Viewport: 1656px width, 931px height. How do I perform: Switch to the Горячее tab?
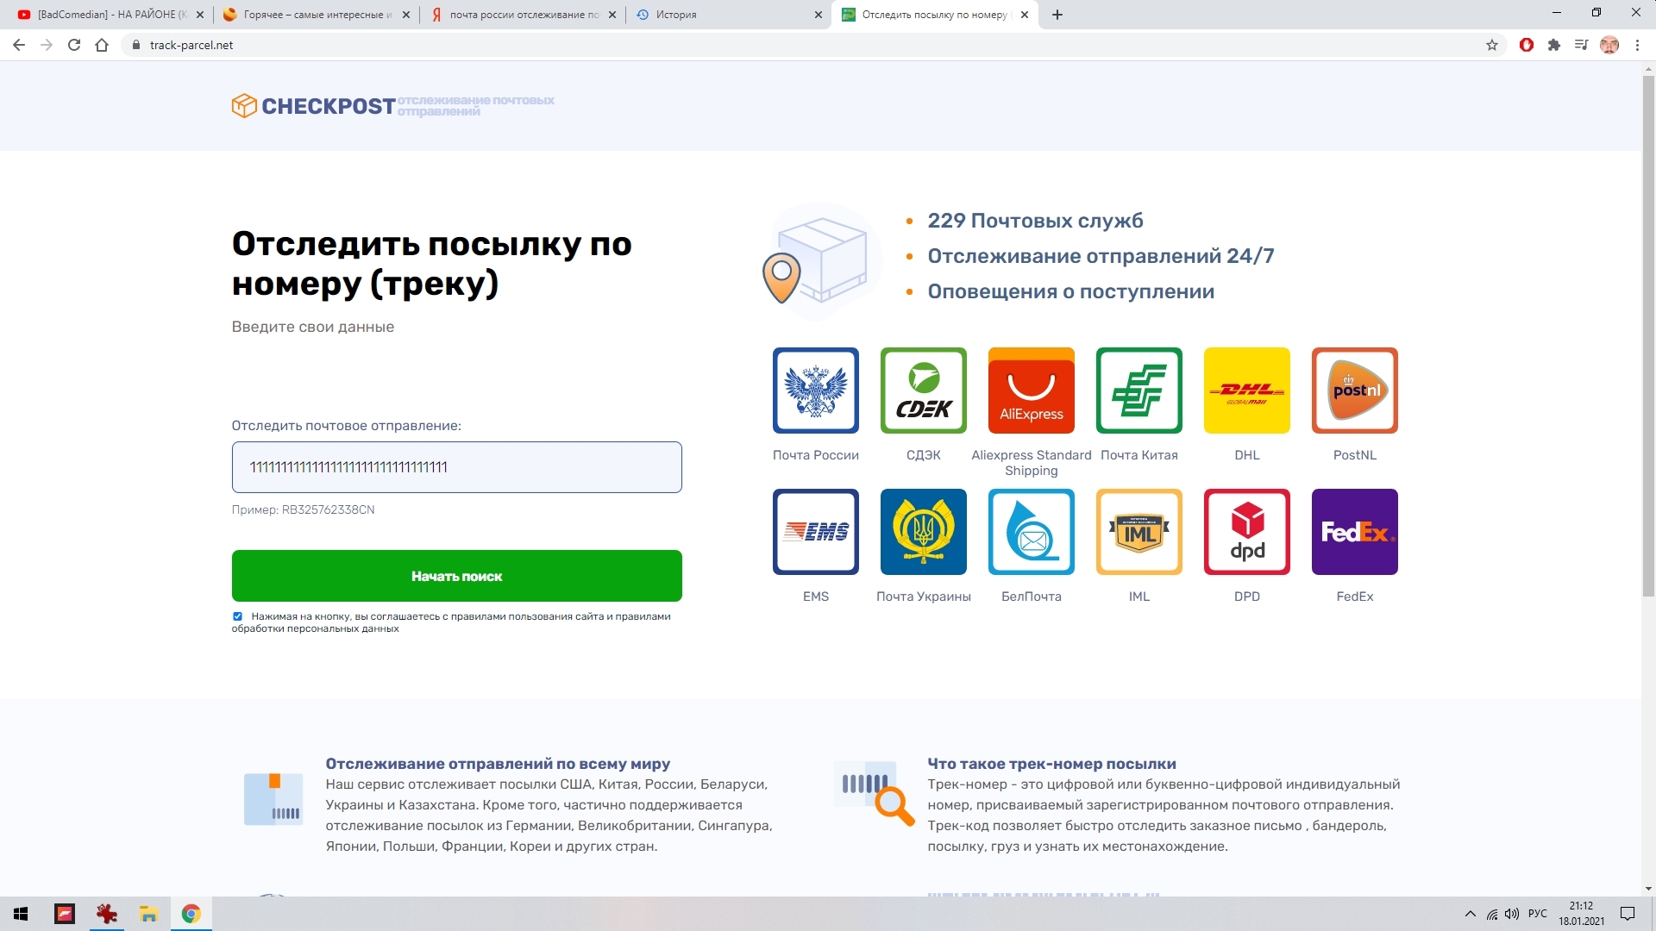click(316, 15)
